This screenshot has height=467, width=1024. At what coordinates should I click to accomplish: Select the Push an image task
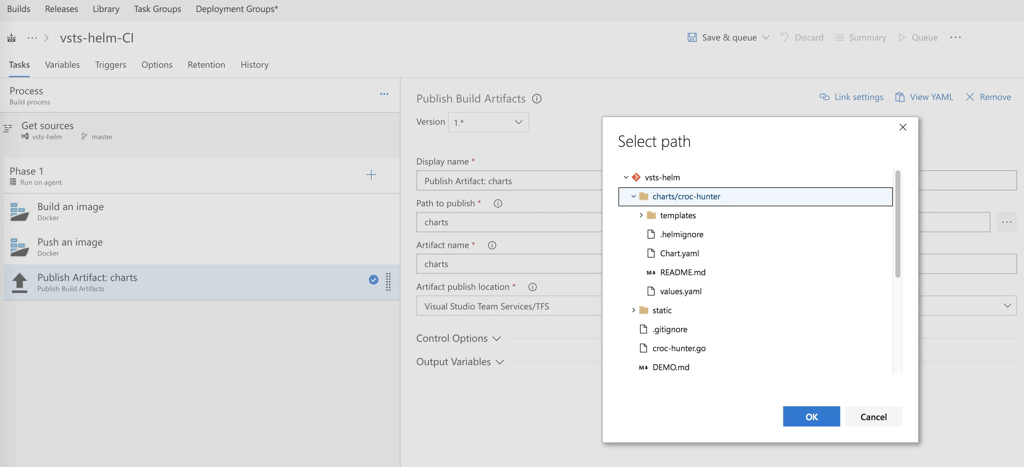(x=202, y=247)
